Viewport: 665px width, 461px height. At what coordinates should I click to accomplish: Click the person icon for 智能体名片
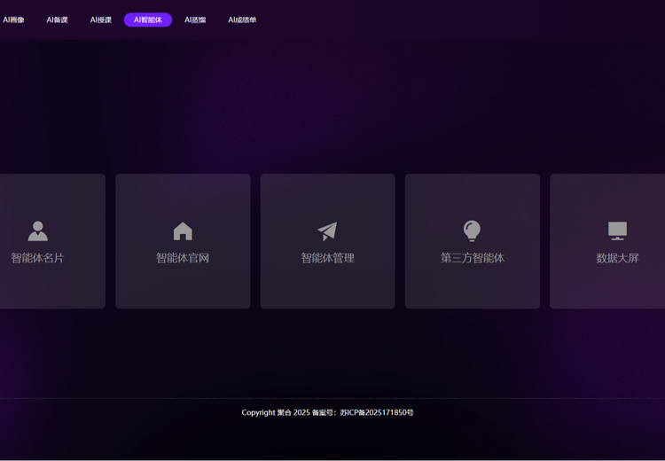37,230
